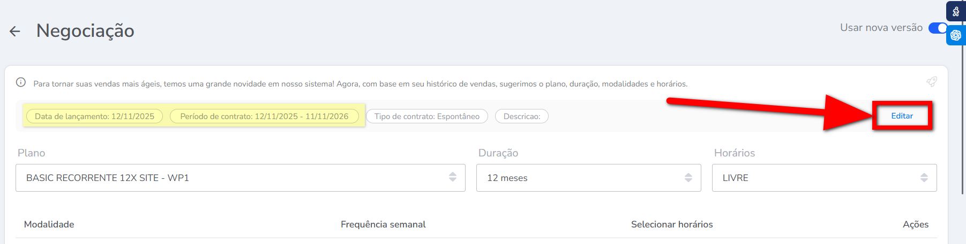This screenshot has height=244, width=966.
Task: Open the Plano dropdown
Action: [x=240, y=178]
